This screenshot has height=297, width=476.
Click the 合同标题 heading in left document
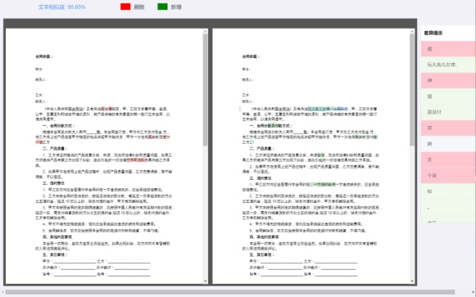44,56
